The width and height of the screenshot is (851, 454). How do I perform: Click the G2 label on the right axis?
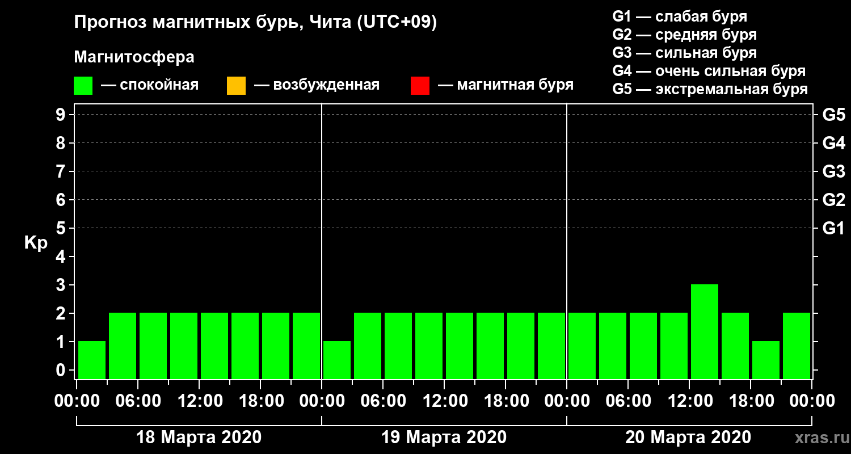(833, 200)
